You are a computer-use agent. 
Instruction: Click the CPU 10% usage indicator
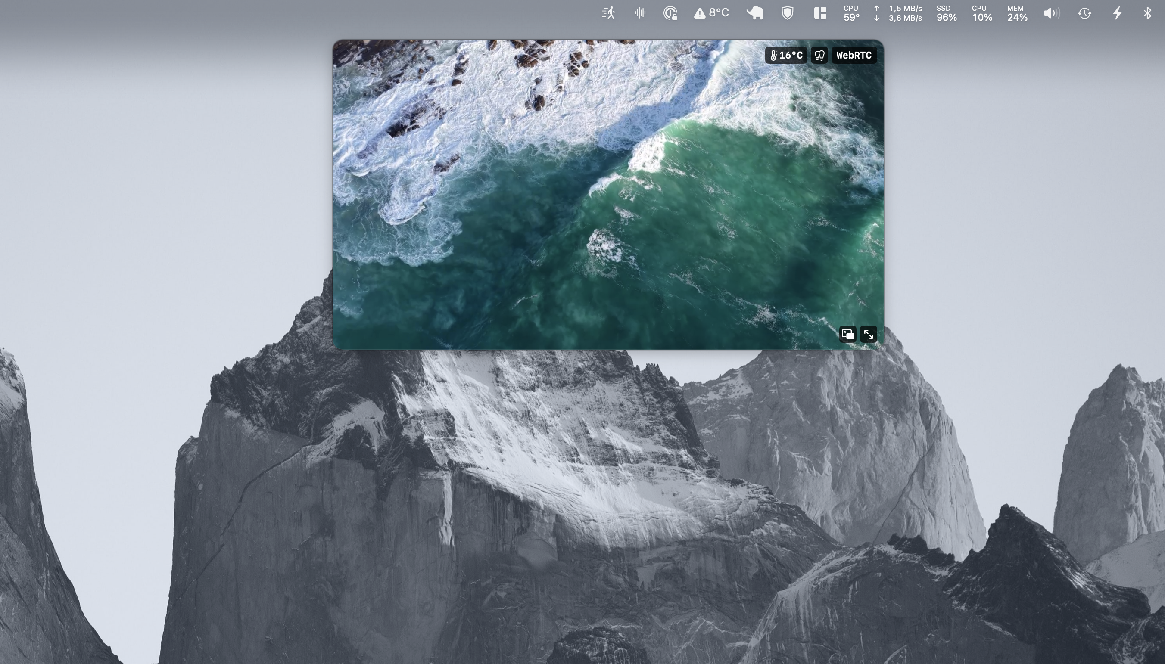(x=982, y=13)
